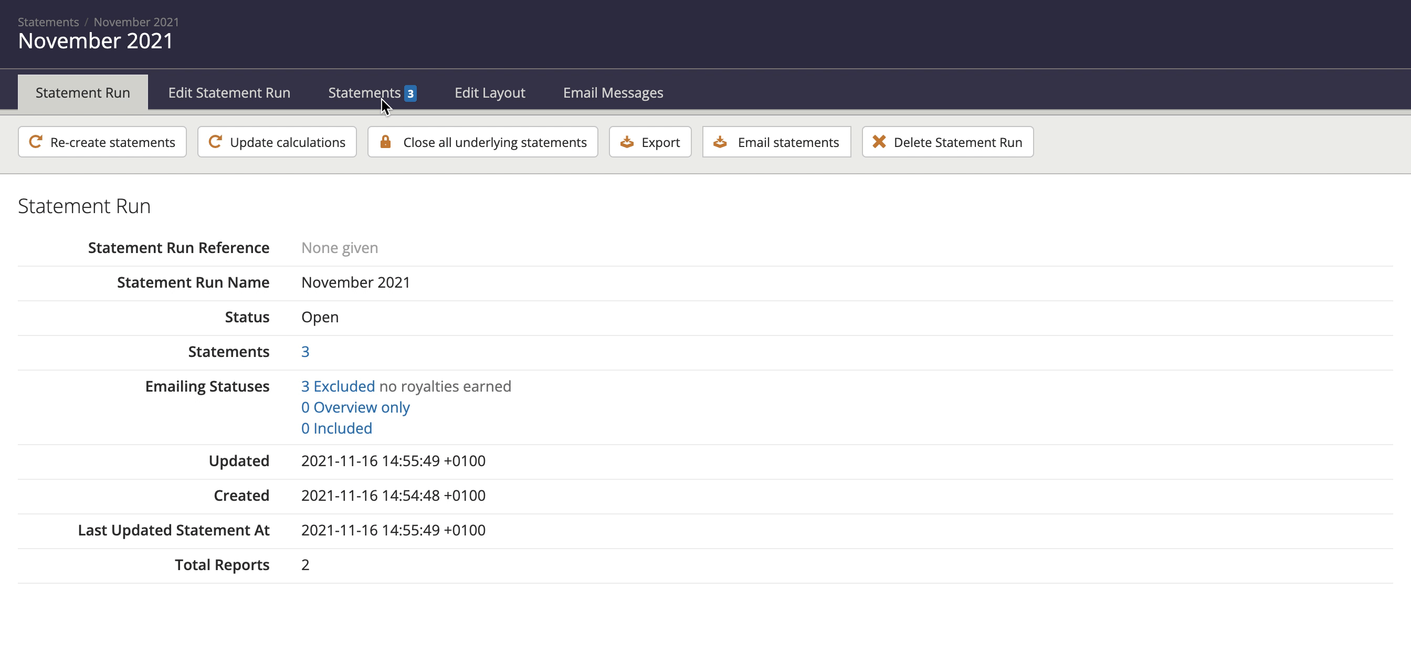The height and width of the screenshot is (652, 1411).
Task: Click the Delete Statement Run button
Action: (x=947, y=142)
